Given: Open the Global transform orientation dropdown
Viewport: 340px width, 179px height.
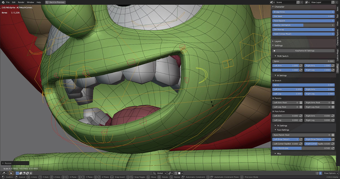Looking at the screenshot, I should [160, 173].
